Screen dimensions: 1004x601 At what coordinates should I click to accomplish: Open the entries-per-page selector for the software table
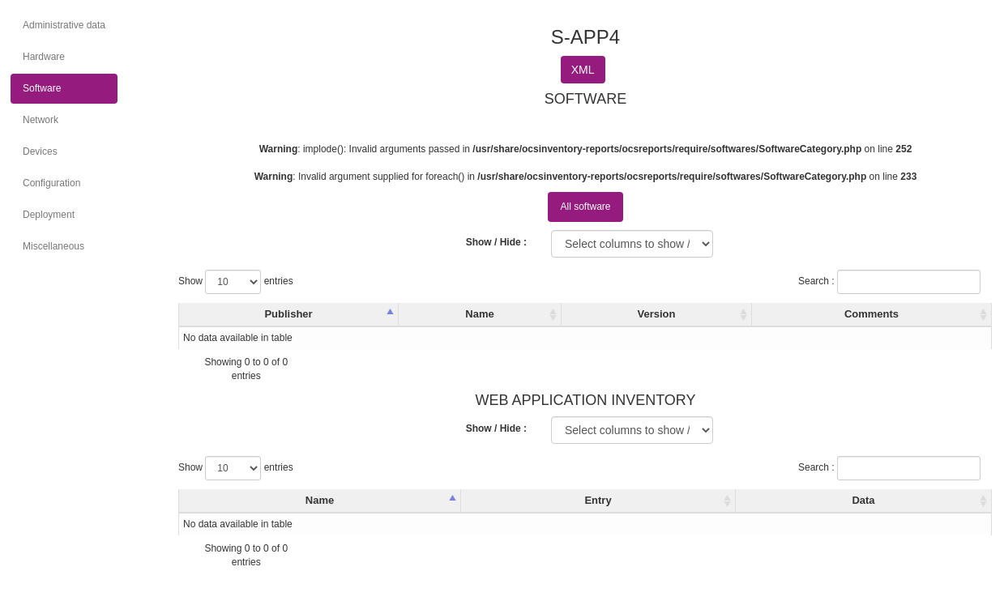[x=233, y=281]
